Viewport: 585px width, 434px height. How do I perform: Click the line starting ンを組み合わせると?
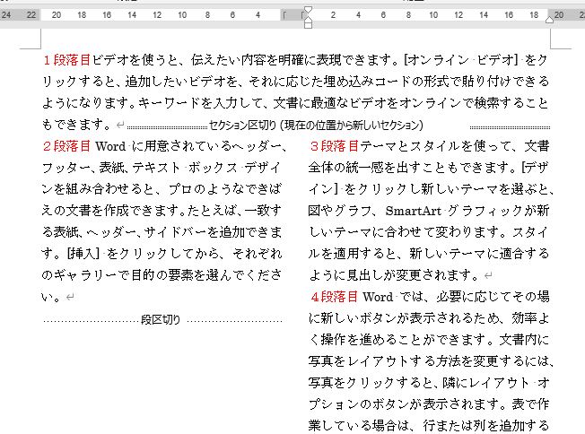pos(162,189)
